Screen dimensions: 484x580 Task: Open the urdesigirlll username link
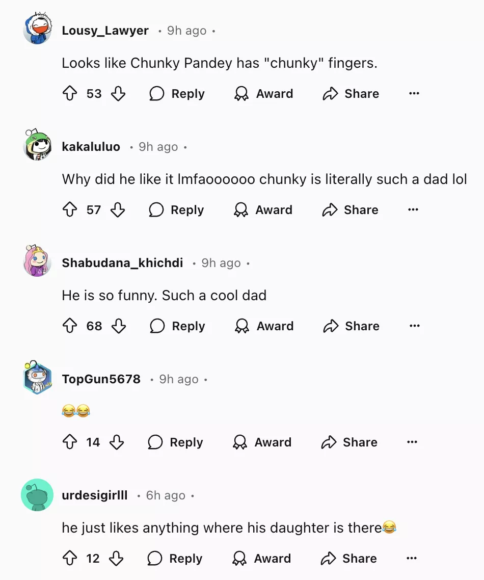[x=95, y=495]
